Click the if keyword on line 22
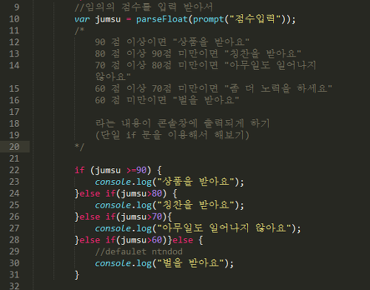The image size is (370, 290). pos(79,170)
